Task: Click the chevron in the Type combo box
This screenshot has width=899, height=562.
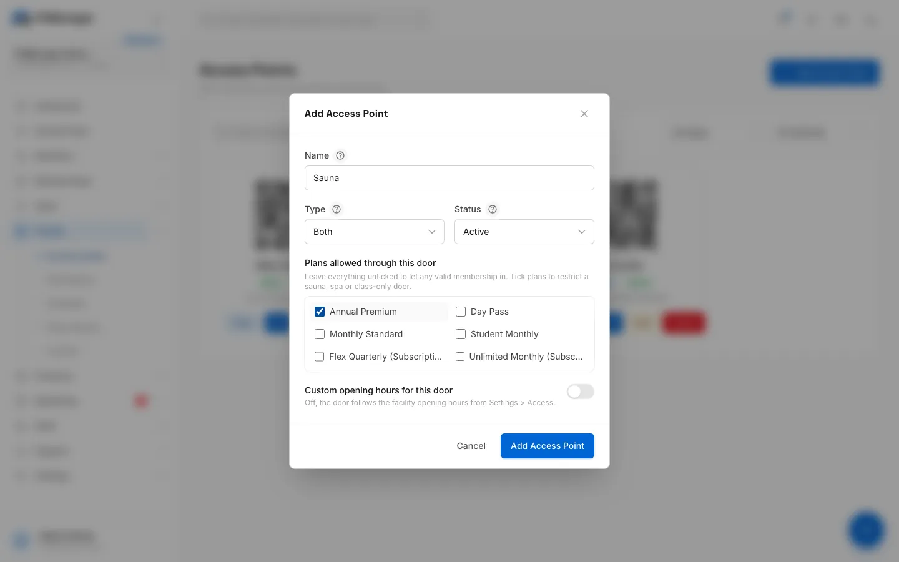Action: [x=432, y=232]
